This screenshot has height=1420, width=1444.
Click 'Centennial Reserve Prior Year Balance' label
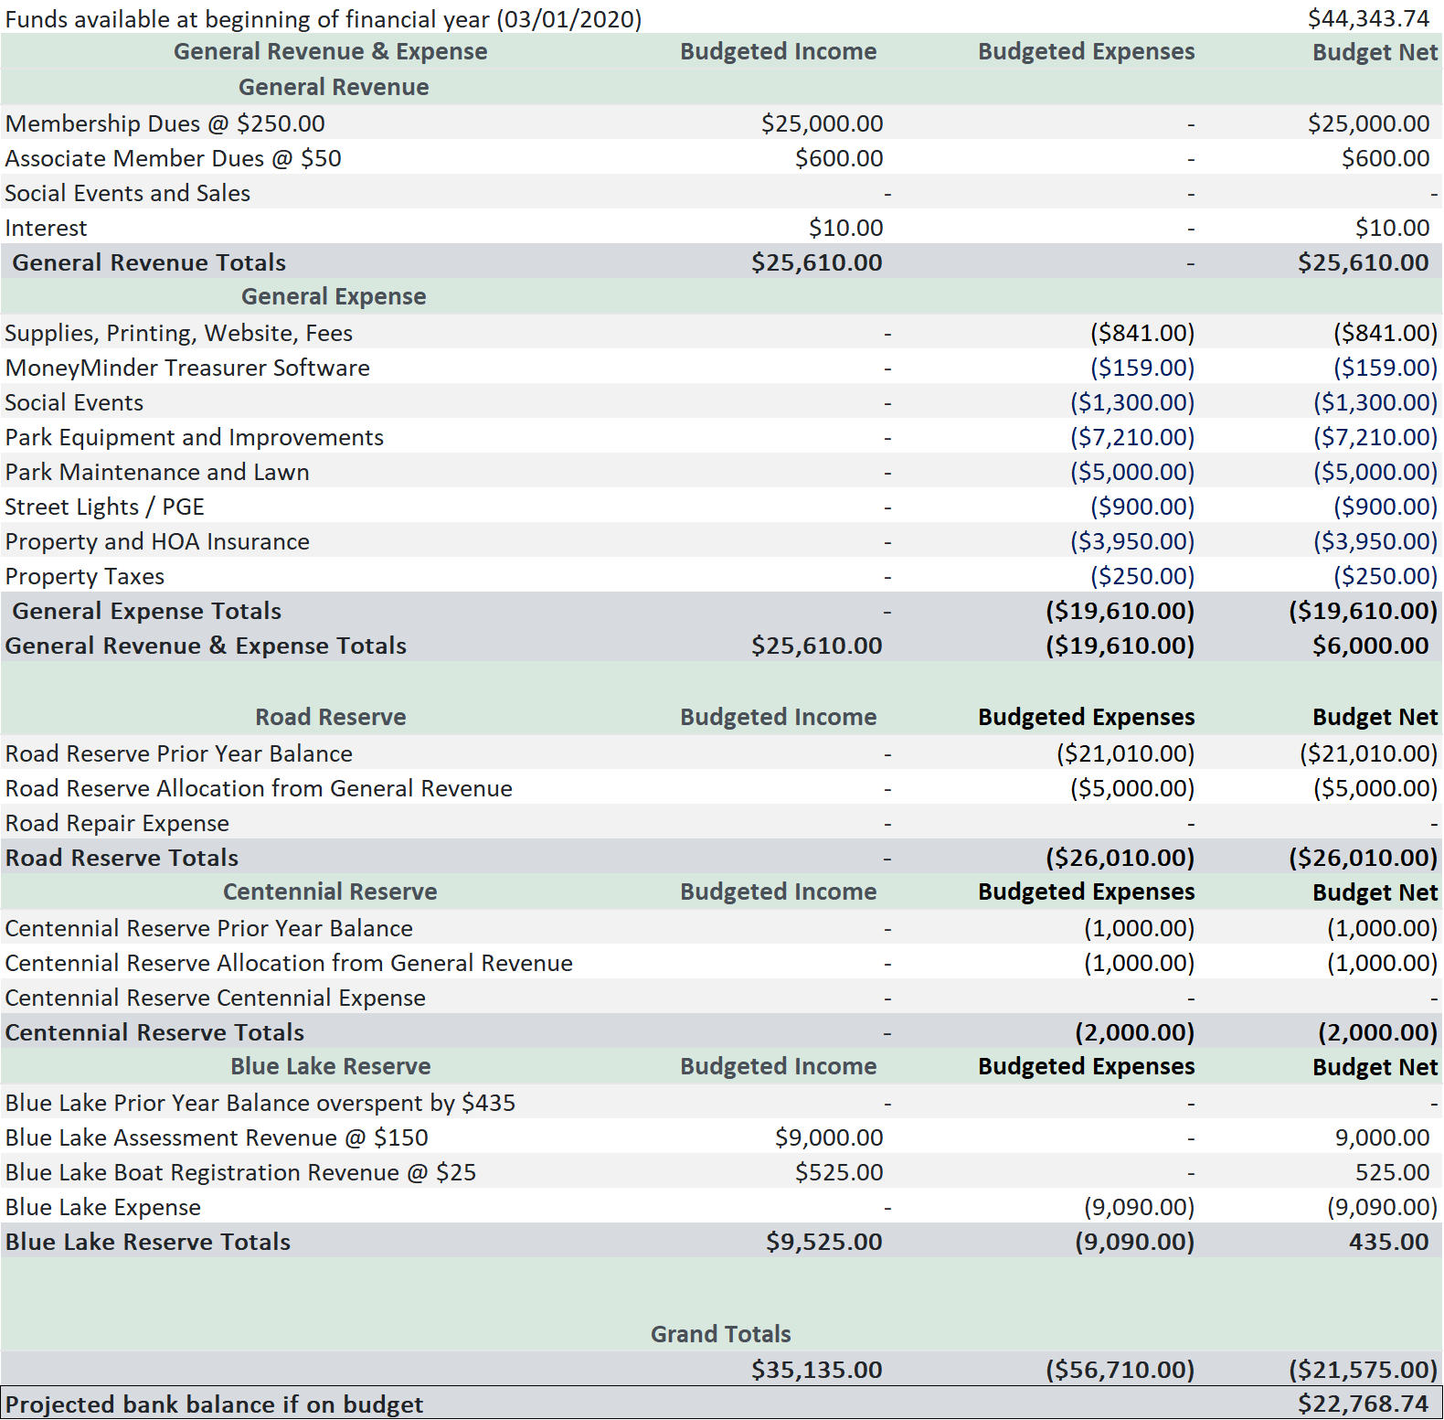tap(209, 928)
